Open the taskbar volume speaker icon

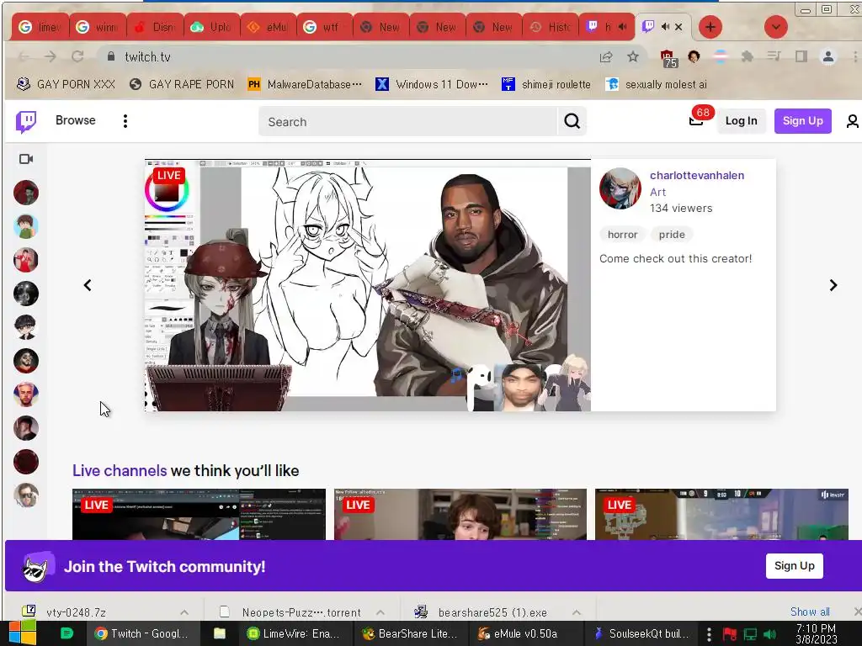[770, 634]
